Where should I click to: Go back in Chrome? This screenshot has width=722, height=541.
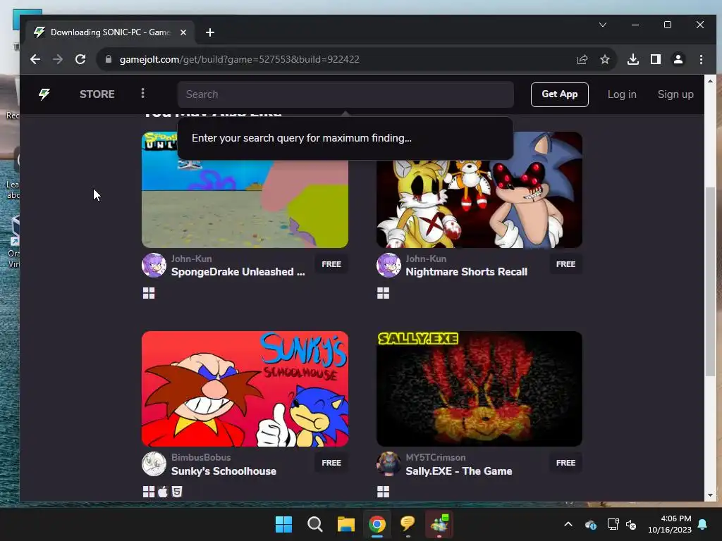point(35,59)
